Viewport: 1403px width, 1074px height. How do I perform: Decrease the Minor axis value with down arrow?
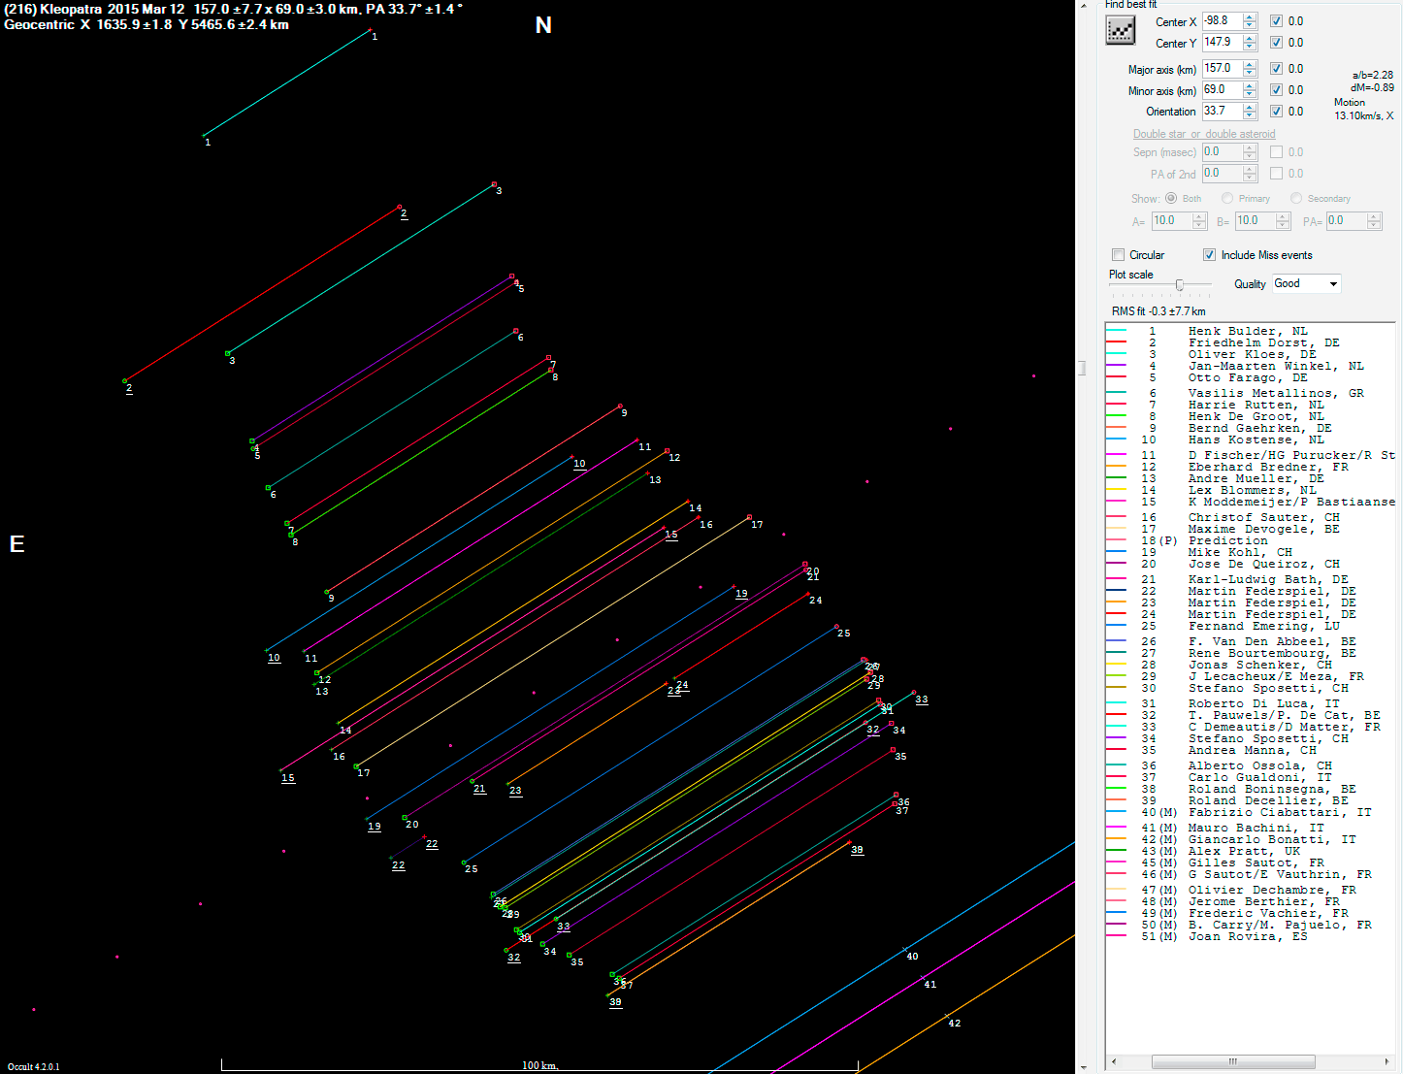point(1250,94)
